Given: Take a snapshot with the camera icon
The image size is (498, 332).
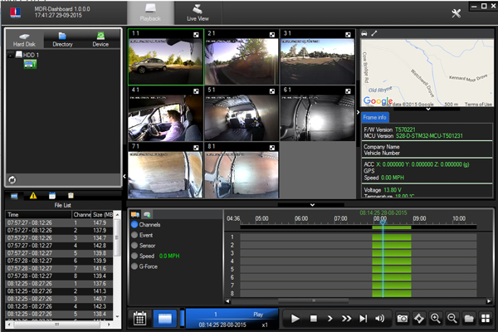Looking at the screenshot, I should [x=402, y=318].
